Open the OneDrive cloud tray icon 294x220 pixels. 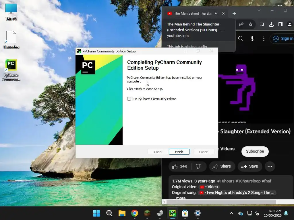click(x=241, y=213)
